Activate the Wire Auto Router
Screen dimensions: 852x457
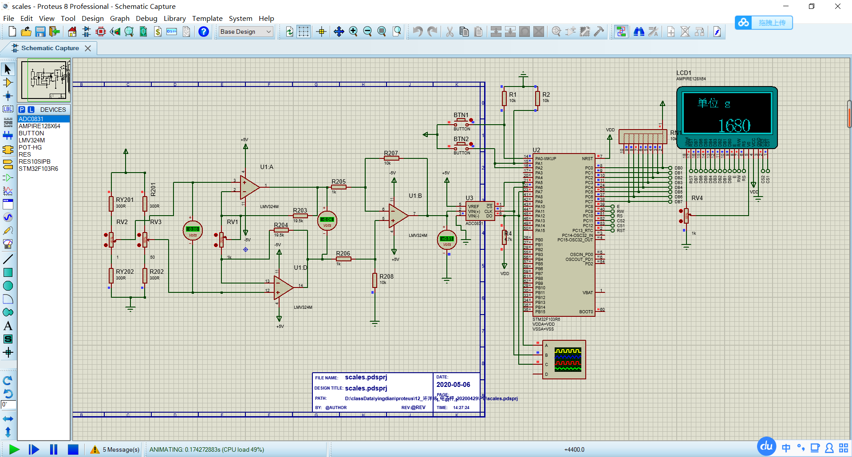coord(621,32)
